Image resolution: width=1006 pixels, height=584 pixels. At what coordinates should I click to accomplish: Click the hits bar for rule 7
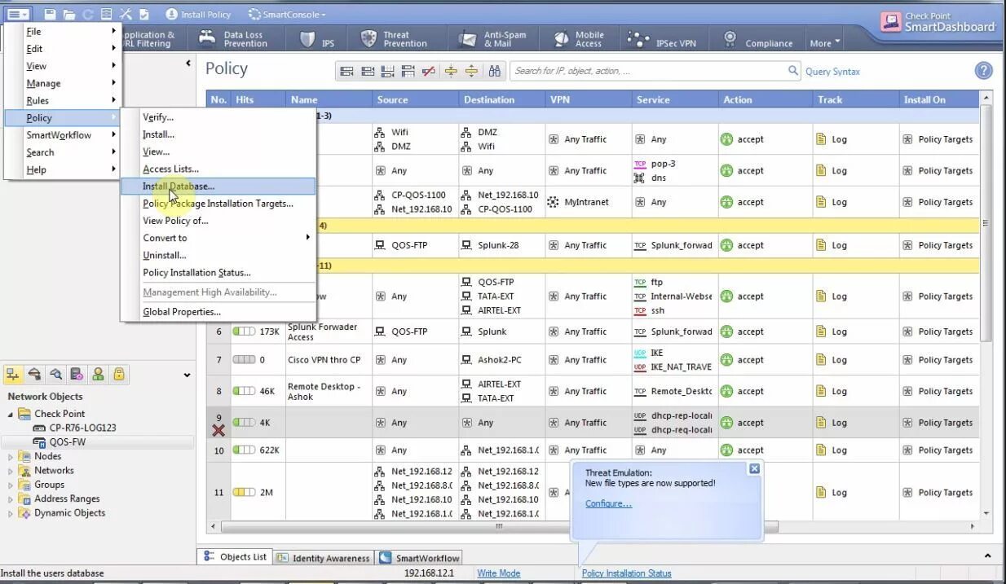pyautogui.click(x=244, y=359)
